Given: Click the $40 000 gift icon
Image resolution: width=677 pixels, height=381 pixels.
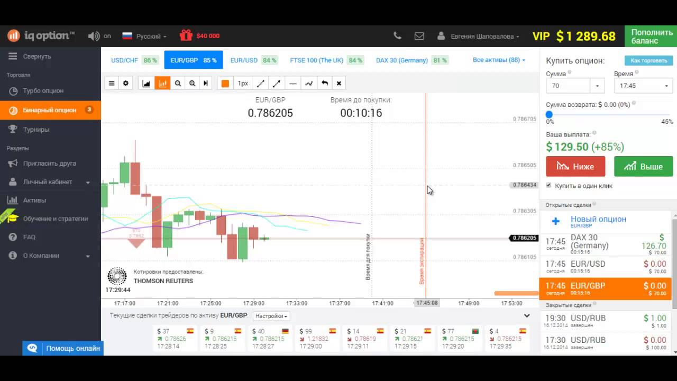Looking at the screenshot, I should tap(186, 35).
